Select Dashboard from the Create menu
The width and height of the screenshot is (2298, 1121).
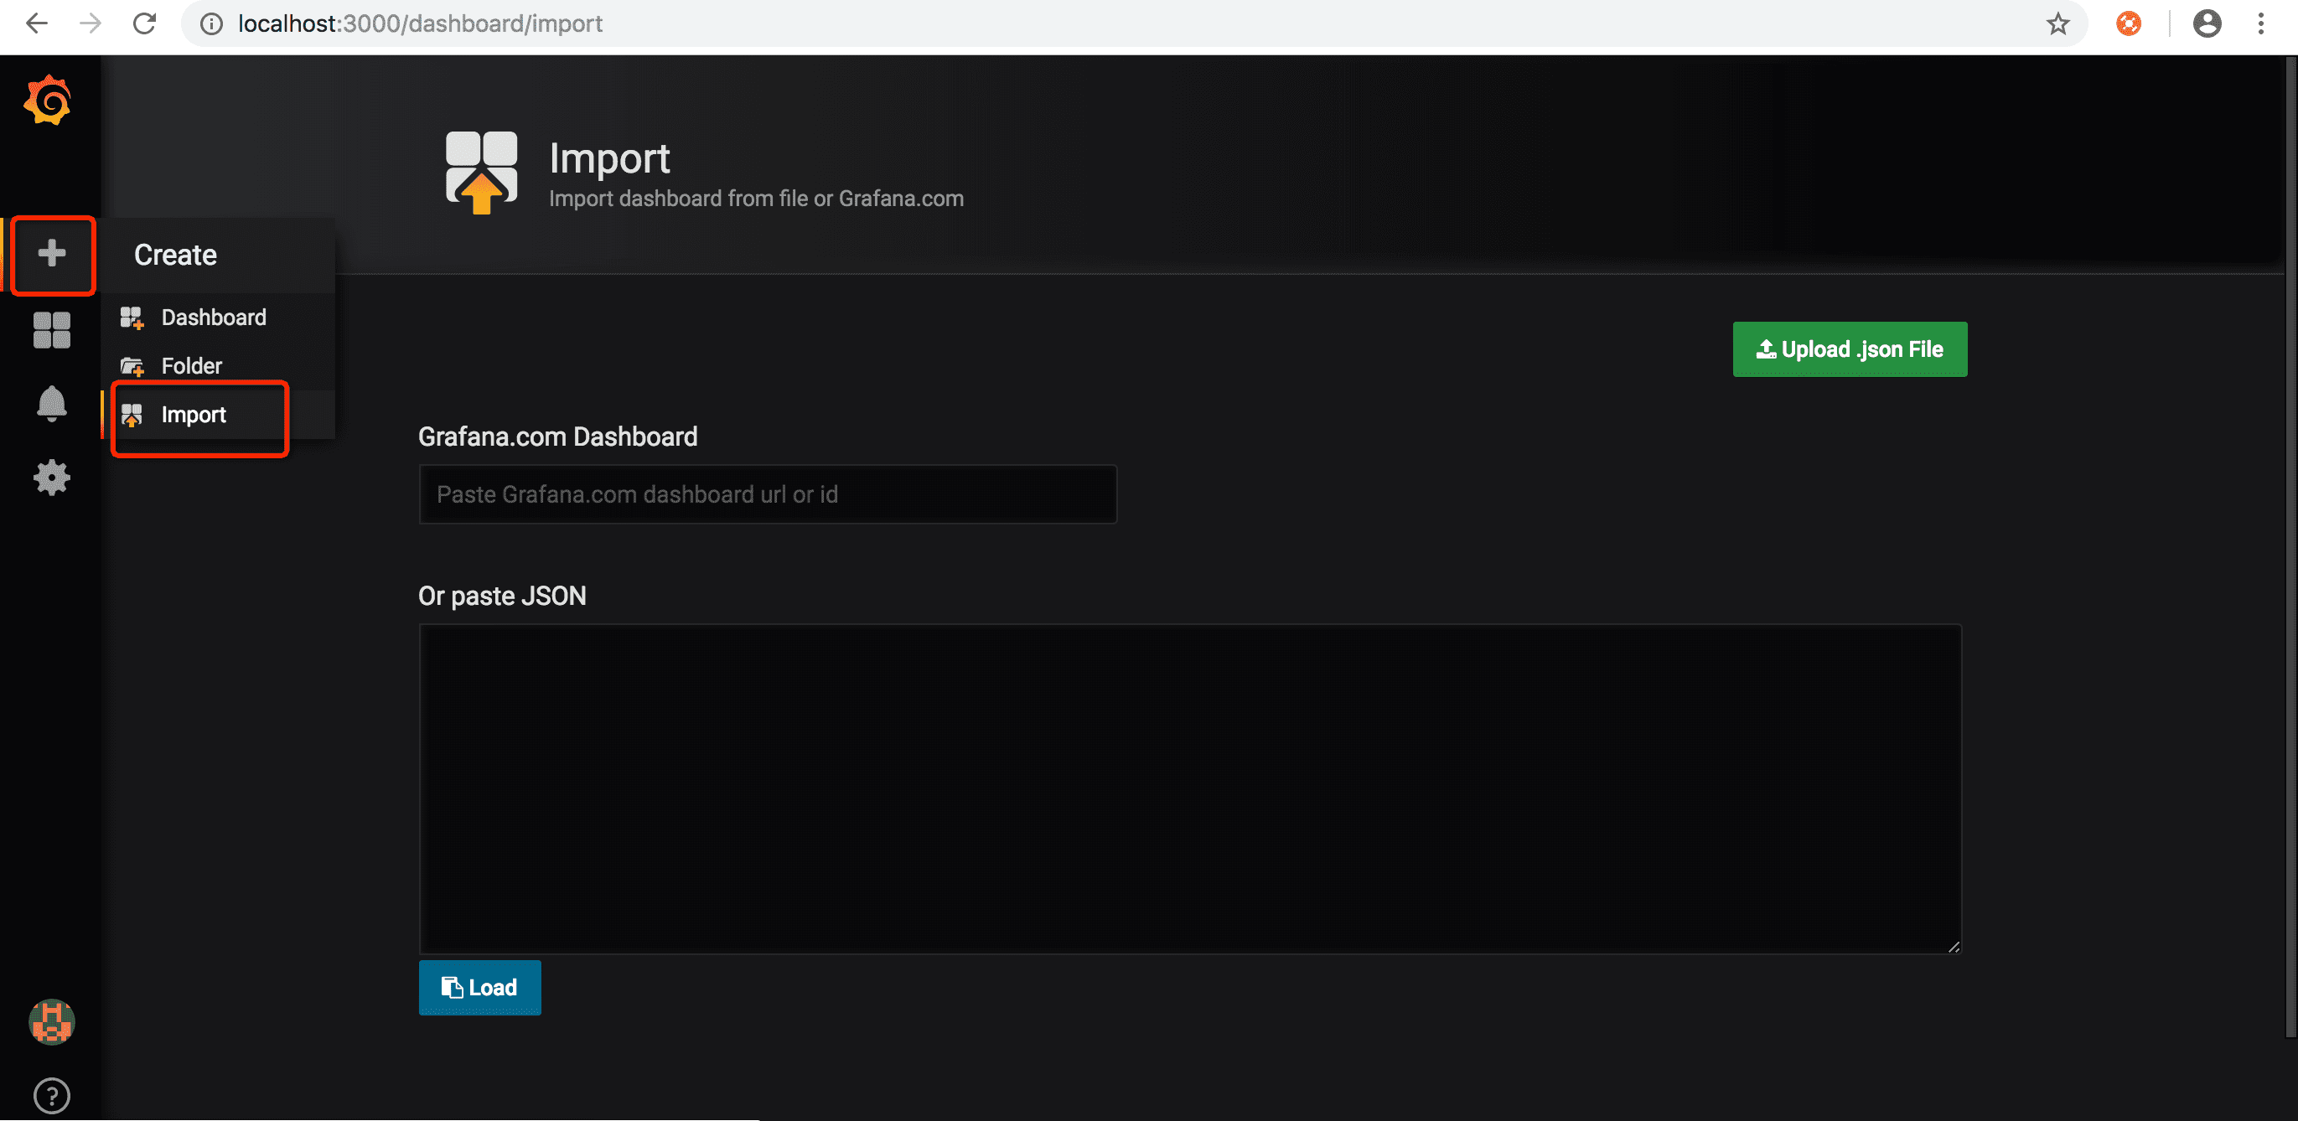213,317
